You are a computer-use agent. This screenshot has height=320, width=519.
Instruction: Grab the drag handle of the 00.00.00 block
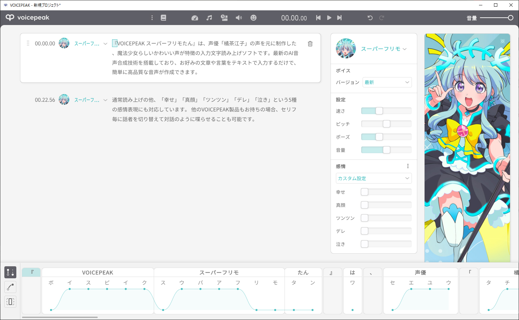[x=28, y=43]
